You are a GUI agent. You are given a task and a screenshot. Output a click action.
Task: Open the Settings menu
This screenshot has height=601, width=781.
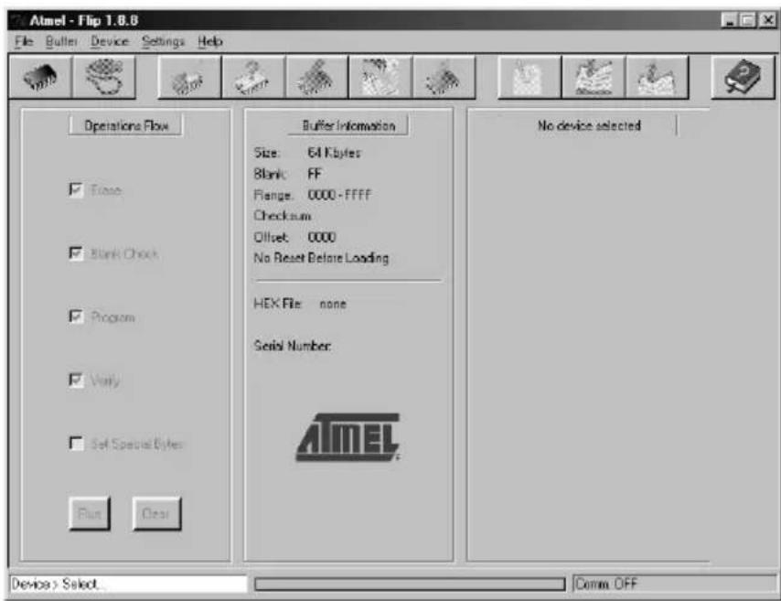click(x=163, y=41)
